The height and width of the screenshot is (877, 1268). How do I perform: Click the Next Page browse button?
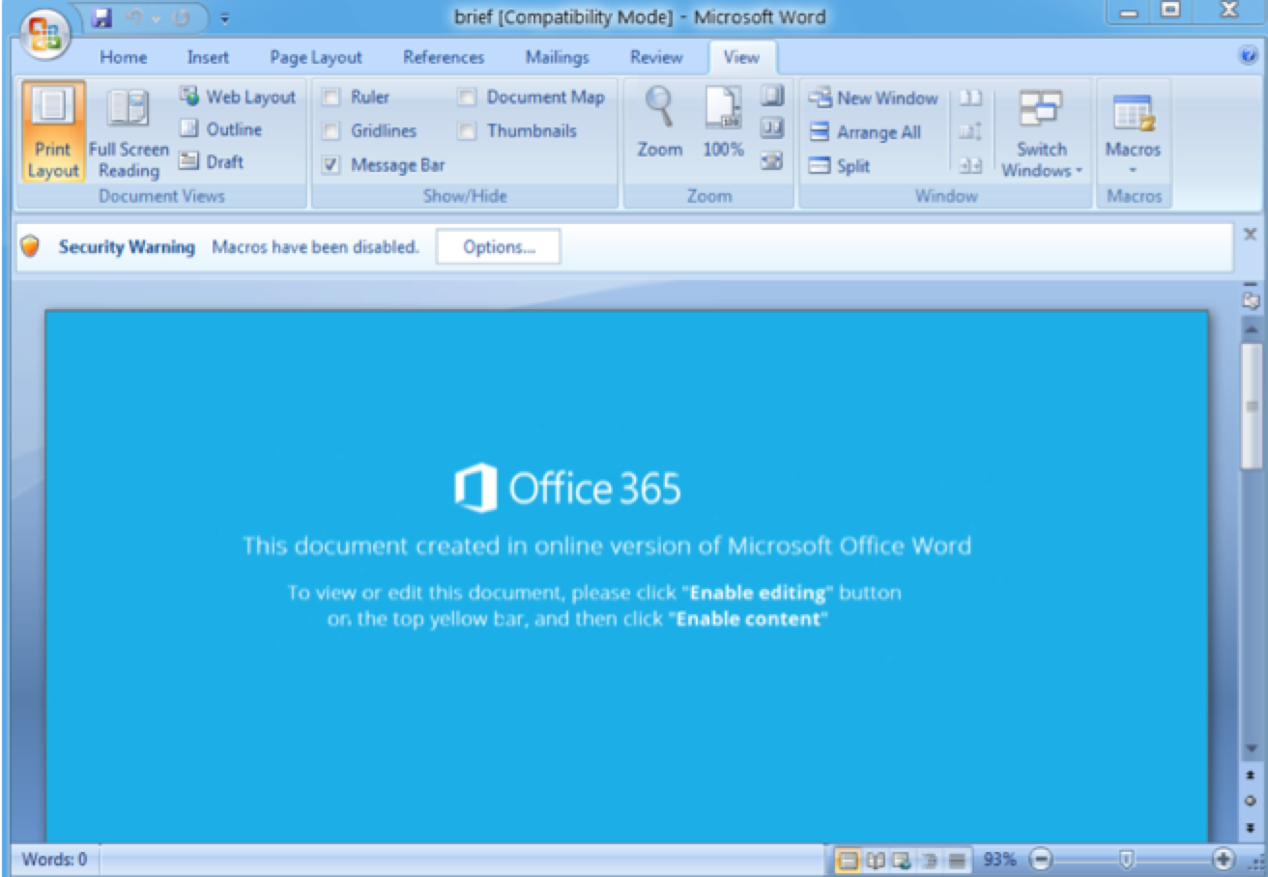pyautogui.click(x=1252, y=826)
